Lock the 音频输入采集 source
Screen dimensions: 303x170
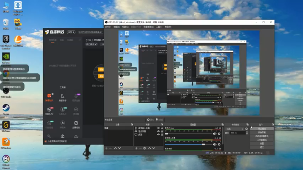pos(162,128)
